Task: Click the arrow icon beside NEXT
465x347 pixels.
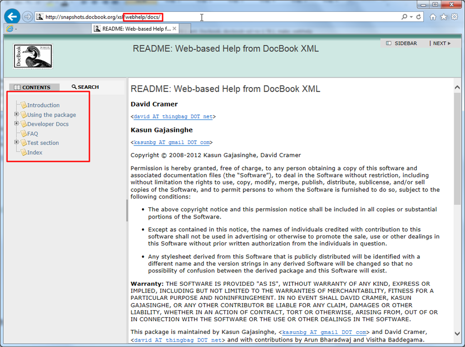Action: pyautogui.click(x=449, y=43)
